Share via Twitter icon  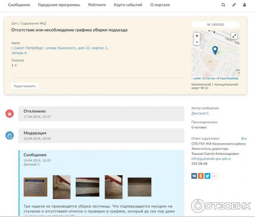pyautogui.click(x=207, y=176)
